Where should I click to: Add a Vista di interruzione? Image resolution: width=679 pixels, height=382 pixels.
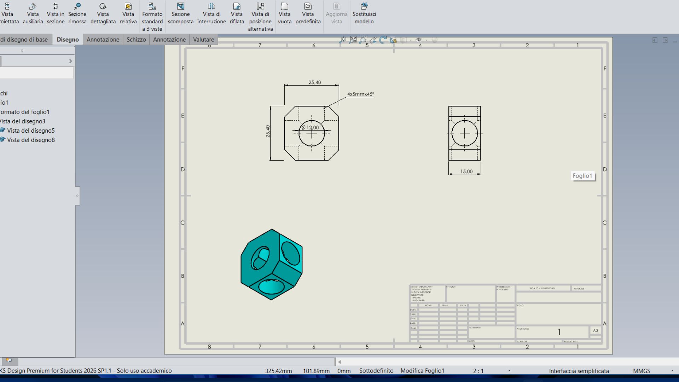point(211,14)
